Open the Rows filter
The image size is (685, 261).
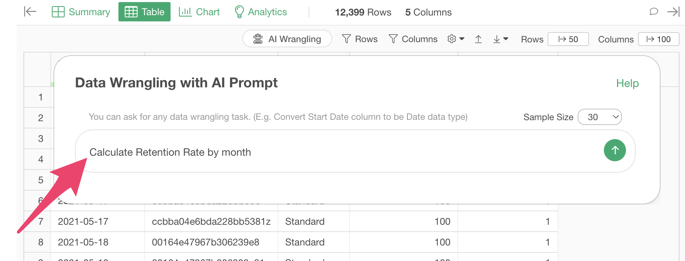coord(360,39)
